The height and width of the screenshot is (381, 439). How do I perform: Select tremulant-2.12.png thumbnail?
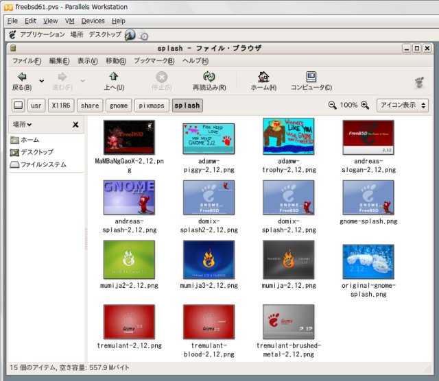pyautogui.click(x=129, y=321)
